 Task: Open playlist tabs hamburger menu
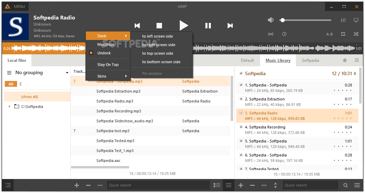(x=356, y=60)
